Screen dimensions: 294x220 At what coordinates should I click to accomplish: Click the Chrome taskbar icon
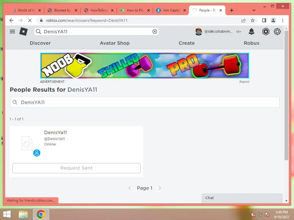click(41, 214)
